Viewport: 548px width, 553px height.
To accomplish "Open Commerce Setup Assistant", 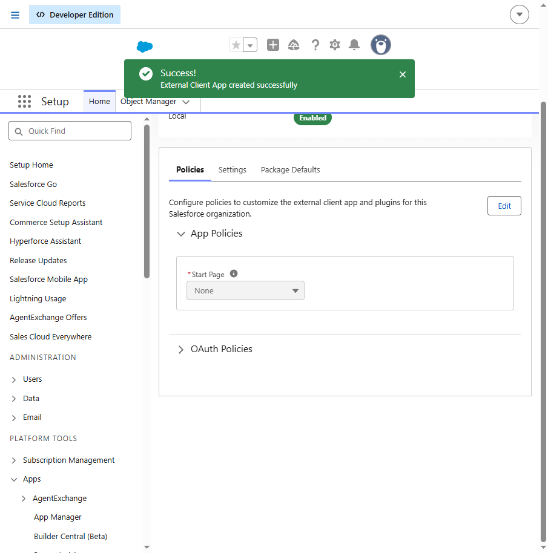I will coord(56,223).
